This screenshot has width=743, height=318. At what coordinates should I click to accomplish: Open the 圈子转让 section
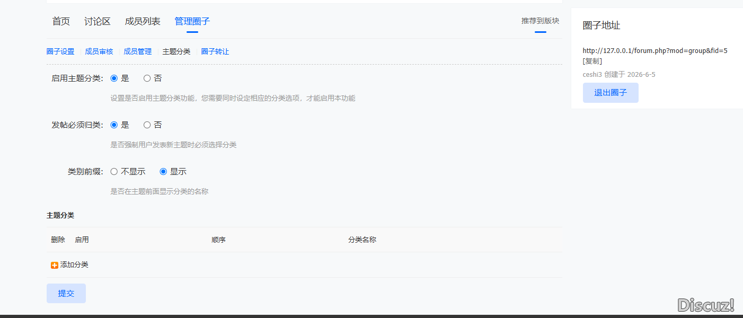pyautogui.click(x=215, y=51)
